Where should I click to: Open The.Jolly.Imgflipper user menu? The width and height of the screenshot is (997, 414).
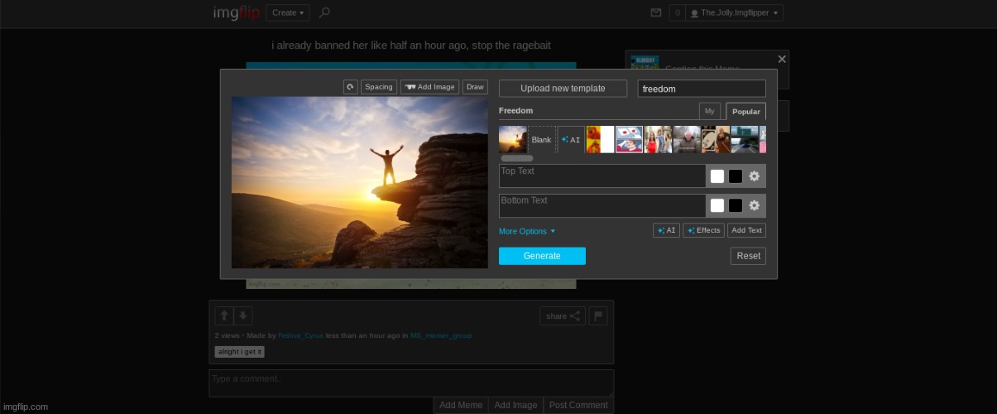pos(734,12)
